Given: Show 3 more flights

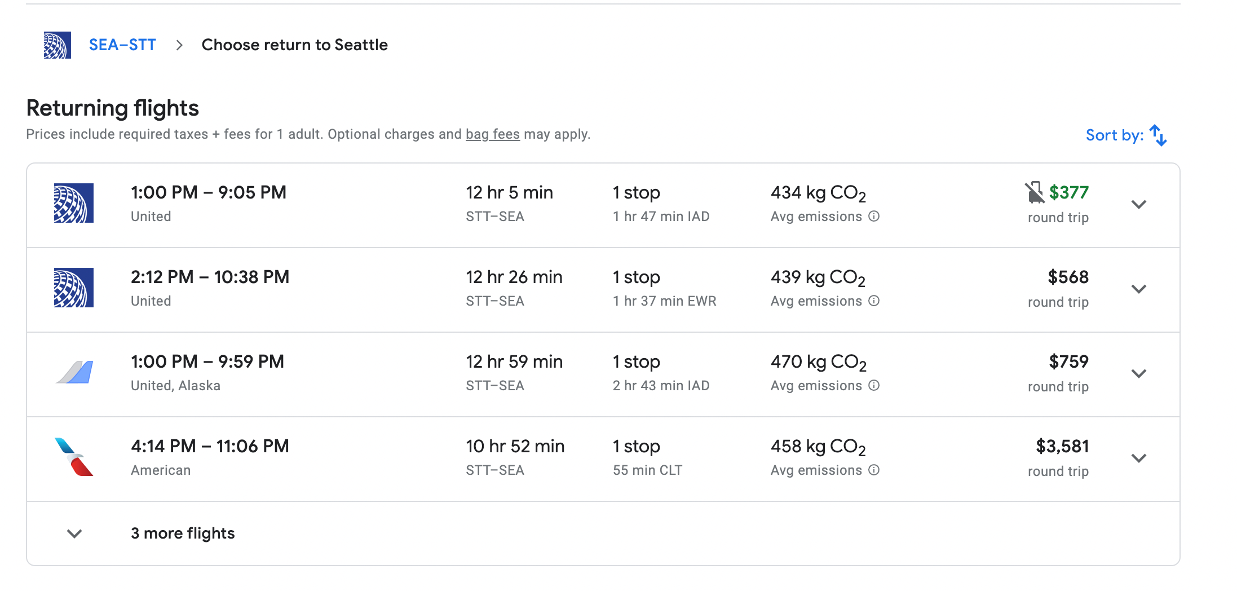Looking at the screenshot, I should (182, 533).
